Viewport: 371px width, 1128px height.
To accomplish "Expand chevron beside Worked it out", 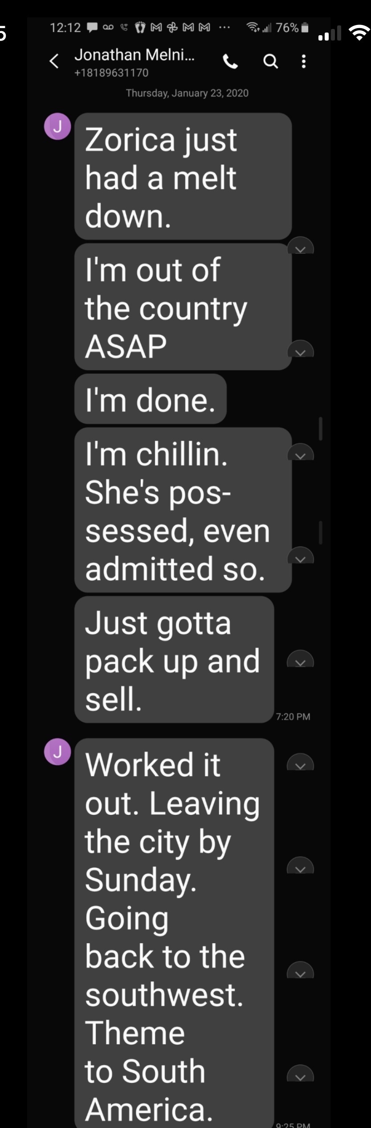I will [301, 762].
